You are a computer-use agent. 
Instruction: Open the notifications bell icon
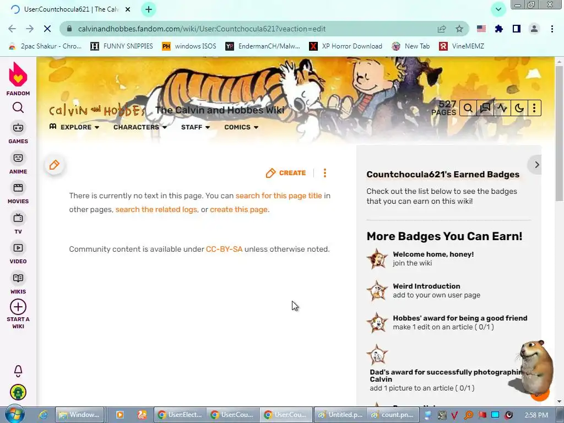pos(18,371)
